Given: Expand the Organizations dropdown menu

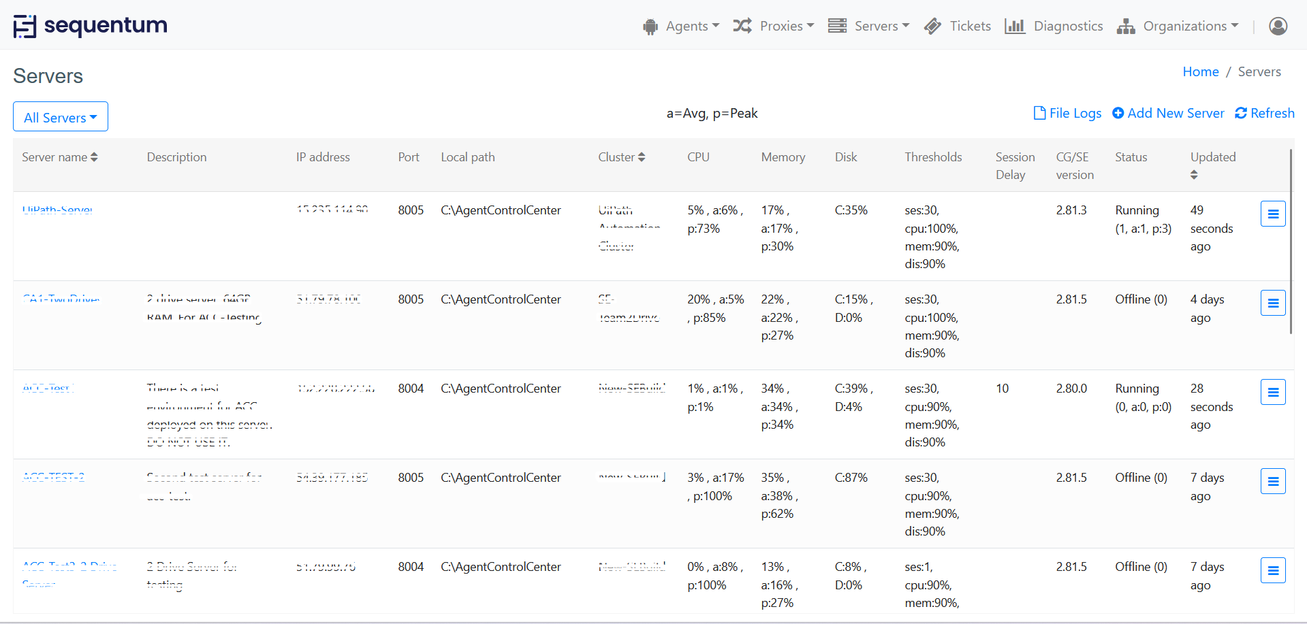Looking at the screenshot, I should pyautogui.click(x=1178, y=26).
